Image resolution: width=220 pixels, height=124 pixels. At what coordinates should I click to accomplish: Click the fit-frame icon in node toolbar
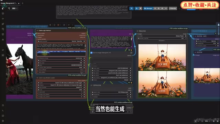pyautogui.click(x=64, y=25)
